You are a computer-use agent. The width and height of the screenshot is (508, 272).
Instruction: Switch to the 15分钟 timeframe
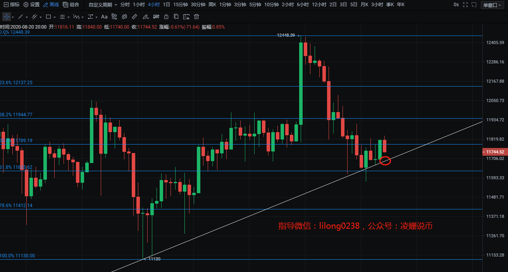point(180,5)
